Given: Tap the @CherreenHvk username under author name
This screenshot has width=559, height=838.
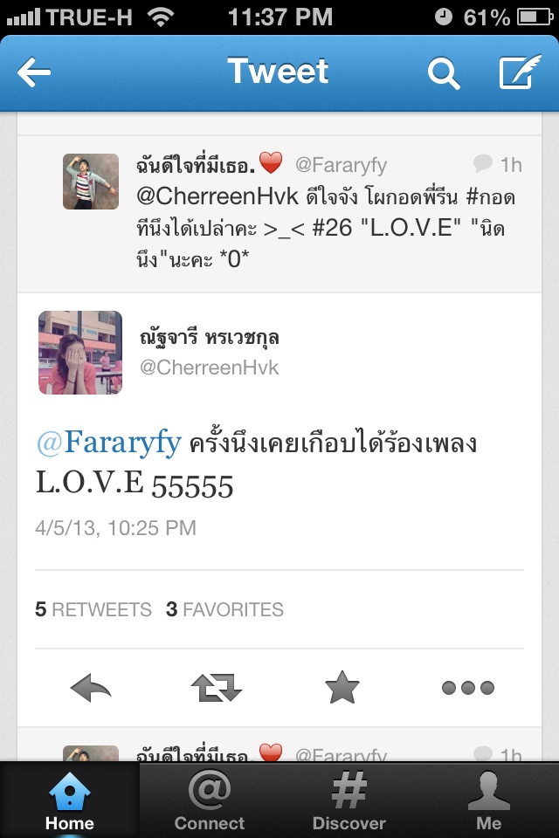Looking at the screenshot, I should point(209,367).
